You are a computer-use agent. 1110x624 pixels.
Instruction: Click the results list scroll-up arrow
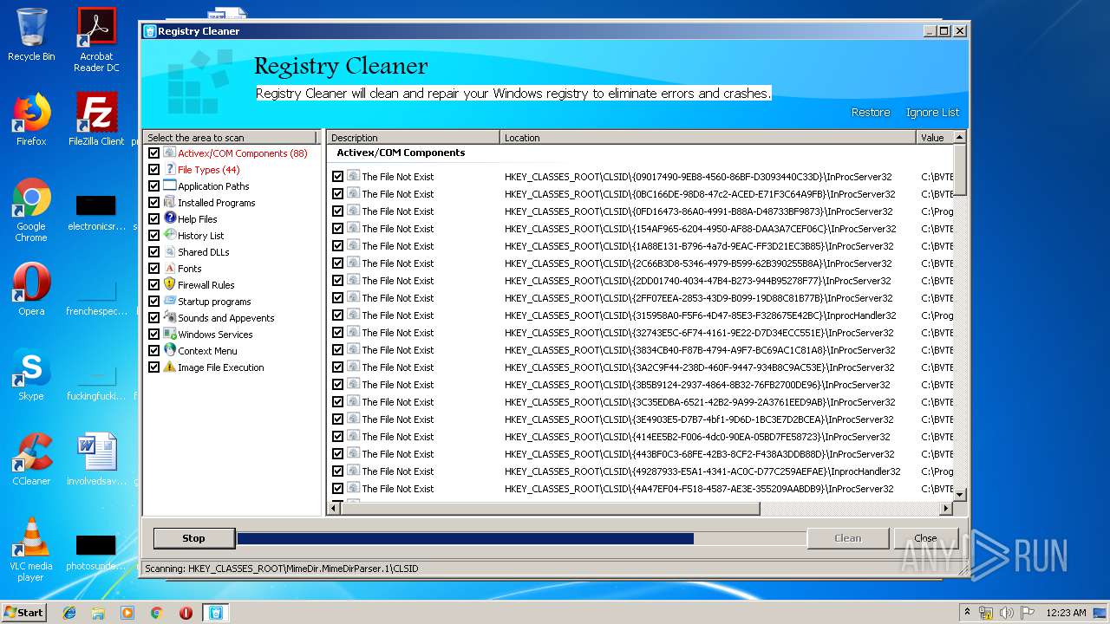(960, 137)
